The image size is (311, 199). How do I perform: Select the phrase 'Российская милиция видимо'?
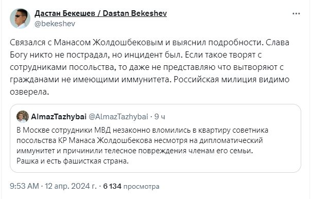(232, 80)
